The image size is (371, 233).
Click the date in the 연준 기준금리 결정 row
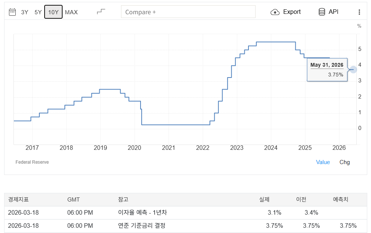(23, 226)
